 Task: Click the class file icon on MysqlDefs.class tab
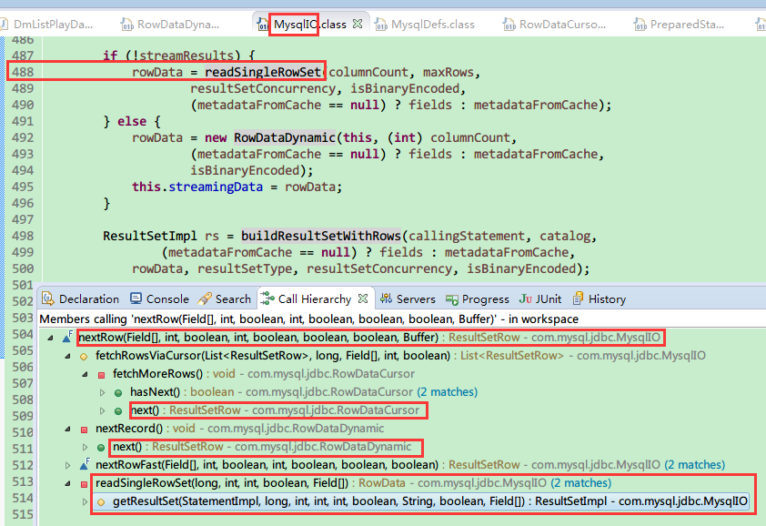(x=381, y=24)
